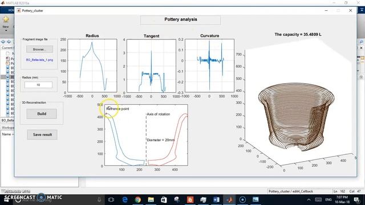Screen dimensions: 365x205
Task: Click inside the Radius plot
Action: [92, 65]
